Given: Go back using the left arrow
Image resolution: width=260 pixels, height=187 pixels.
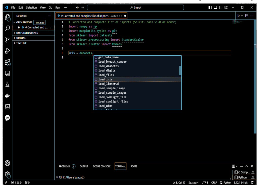Looking at the screenshot, I should (x=77, y=7).
